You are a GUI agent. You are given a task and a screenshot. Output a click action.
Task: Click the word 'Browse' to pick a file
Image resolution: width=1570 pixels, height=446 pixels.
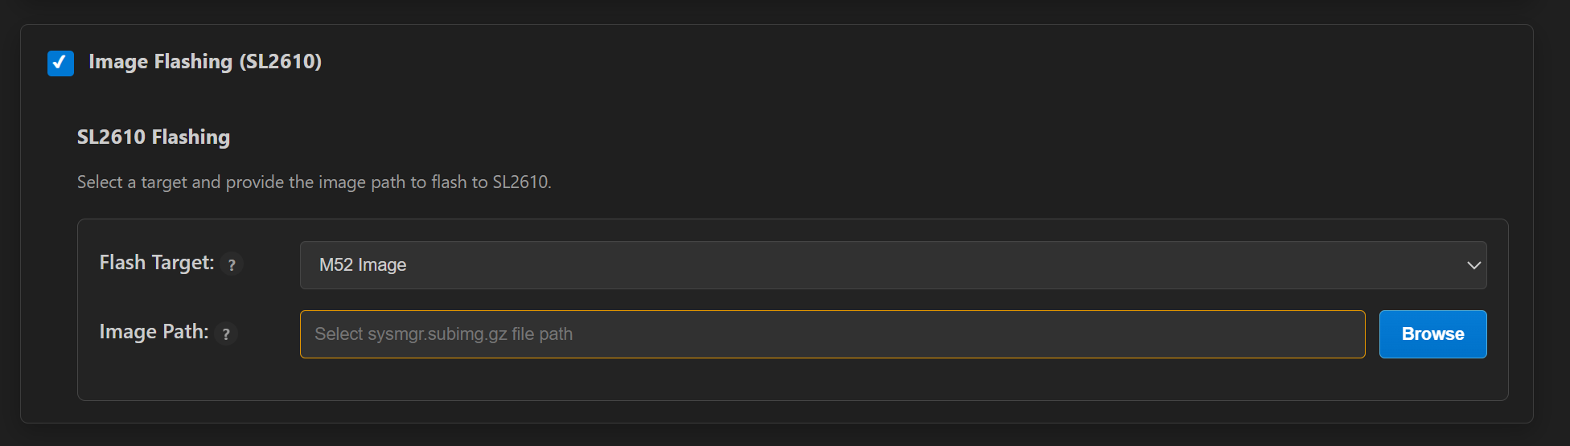[1432, 334]
